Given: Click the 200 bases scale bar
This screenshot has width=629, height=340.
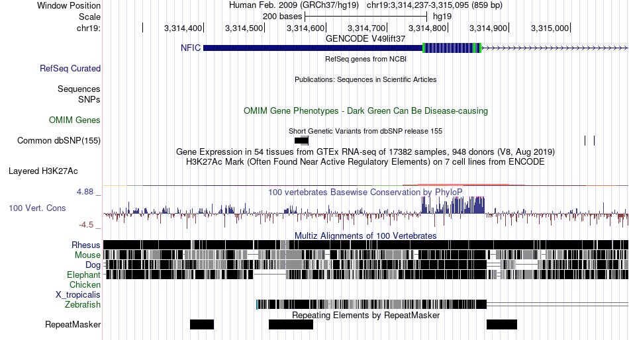Looking at the screenshot, I should (366, 17).
